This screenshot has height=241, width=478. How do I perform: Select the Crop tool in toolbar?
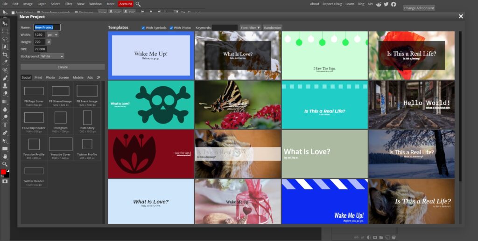click(x=5, y=54)
